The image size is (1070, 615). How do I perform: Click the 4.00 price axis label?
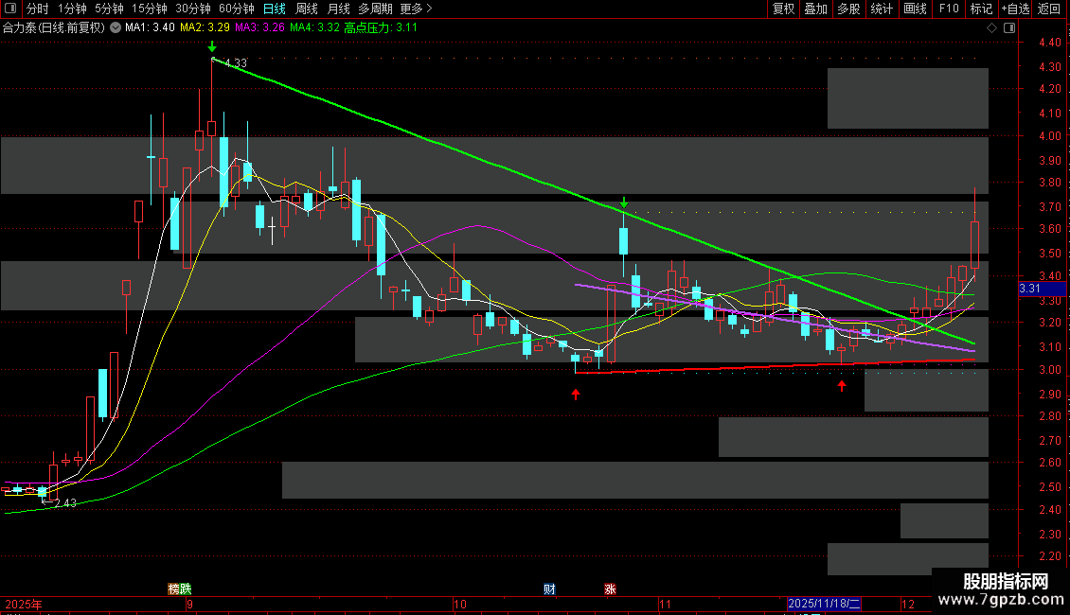[x=1050, y=135]
